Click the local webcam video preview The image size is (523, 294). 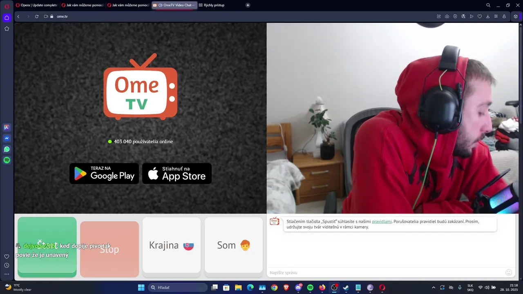tap(393, 118)
